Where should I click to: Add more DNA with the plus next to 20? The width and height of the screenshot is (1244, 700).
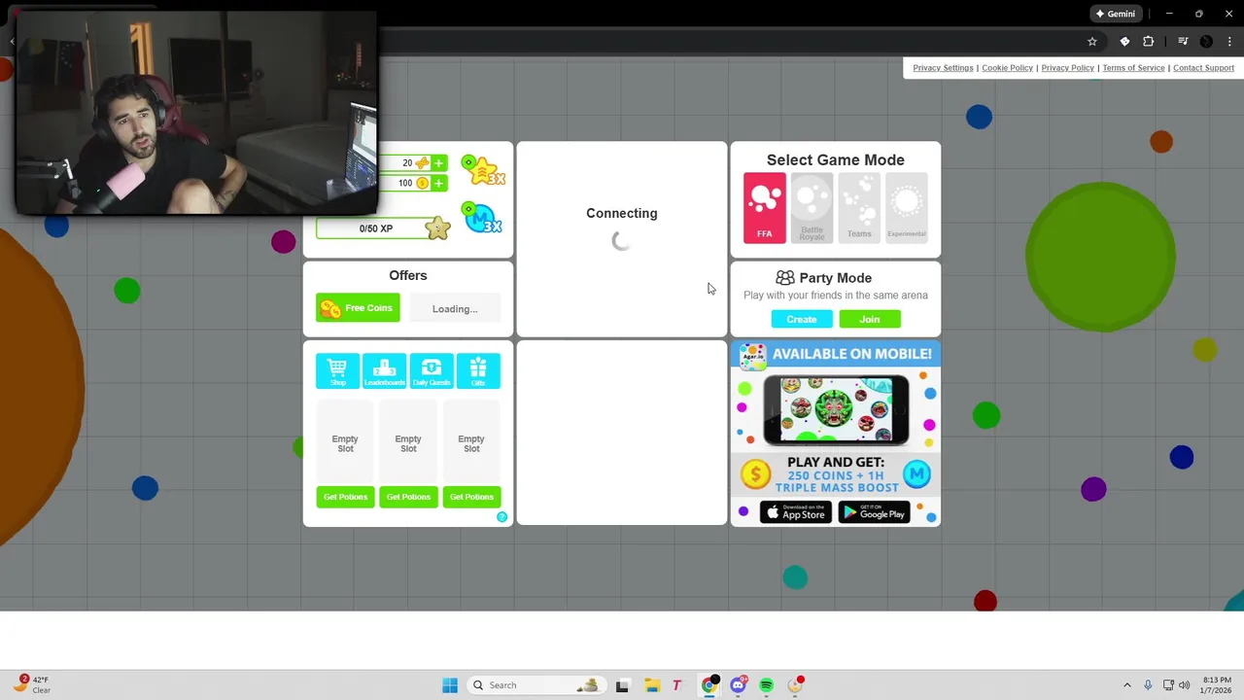pos(438,163)
